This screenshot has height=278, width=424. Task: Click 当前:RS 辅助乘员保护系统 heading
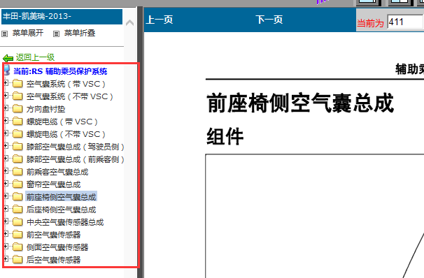[60, 71]
